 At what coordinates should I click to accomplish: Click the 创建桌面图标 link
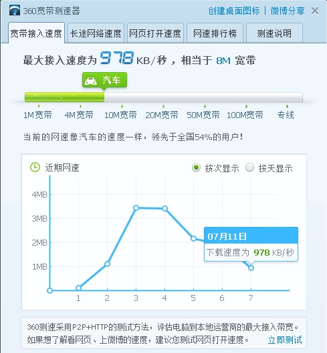click(234, 11)
